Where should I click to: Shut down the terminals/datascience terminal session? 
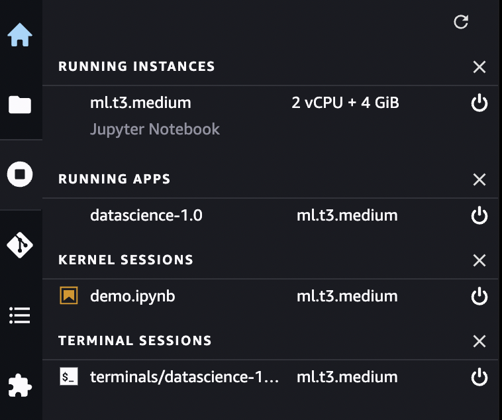[479, 378]
